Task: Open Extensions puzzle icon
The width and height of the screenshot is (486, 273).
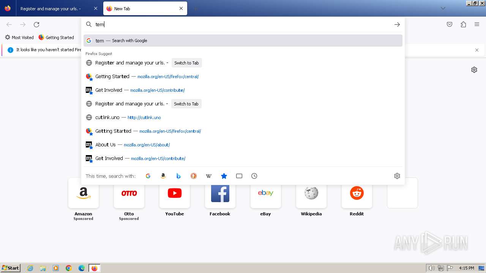Action: (463, 24)
